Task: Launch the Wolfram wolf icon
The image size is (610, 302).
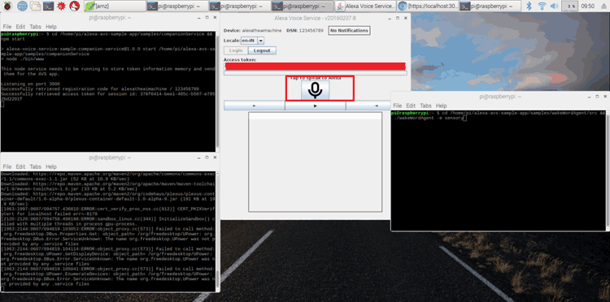Action: 75,6
